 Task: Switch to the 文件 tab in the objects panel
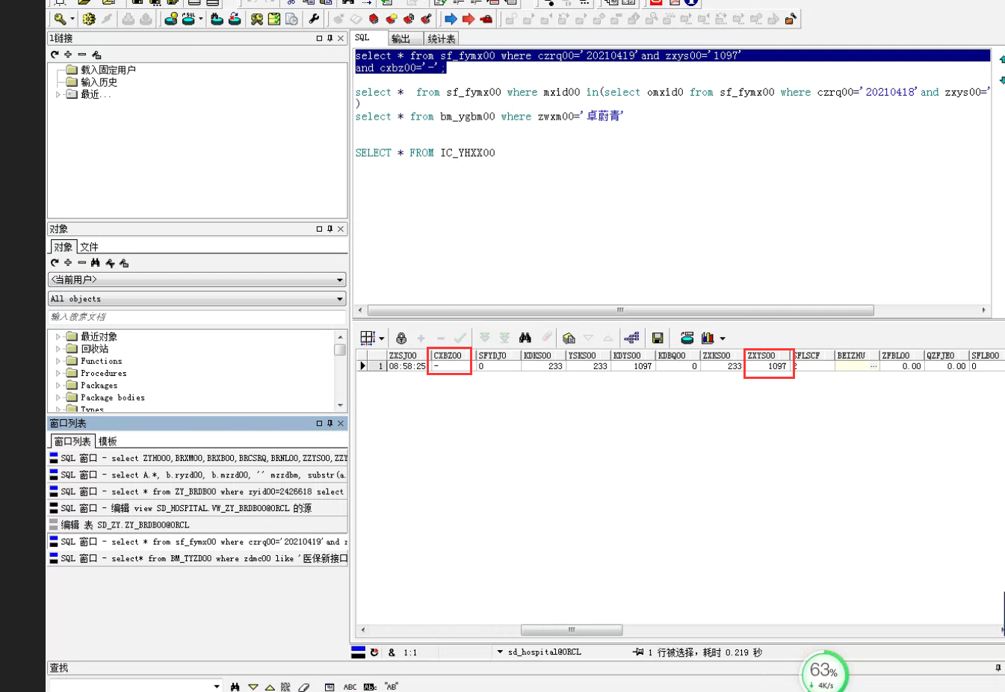coord(90,247)
